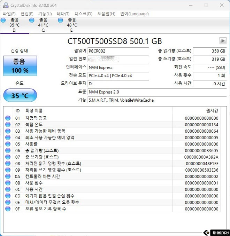Select the D: drive tab at 35 °C

click(x=15, y=25)
